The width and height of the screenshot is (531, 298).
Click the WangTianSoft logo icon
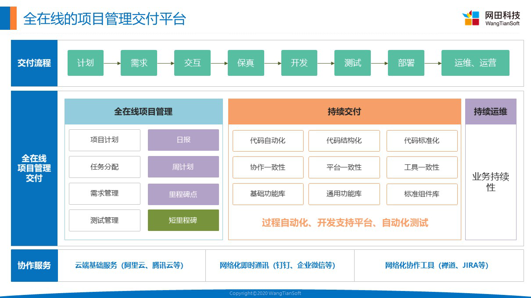(x=471, y=18)
